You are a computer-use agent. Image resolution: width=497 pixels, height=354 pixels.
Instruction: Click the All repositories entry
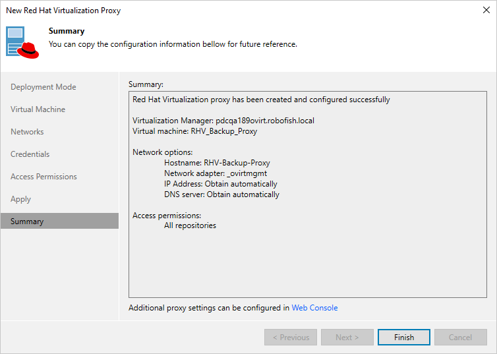(x=190, y=225)
